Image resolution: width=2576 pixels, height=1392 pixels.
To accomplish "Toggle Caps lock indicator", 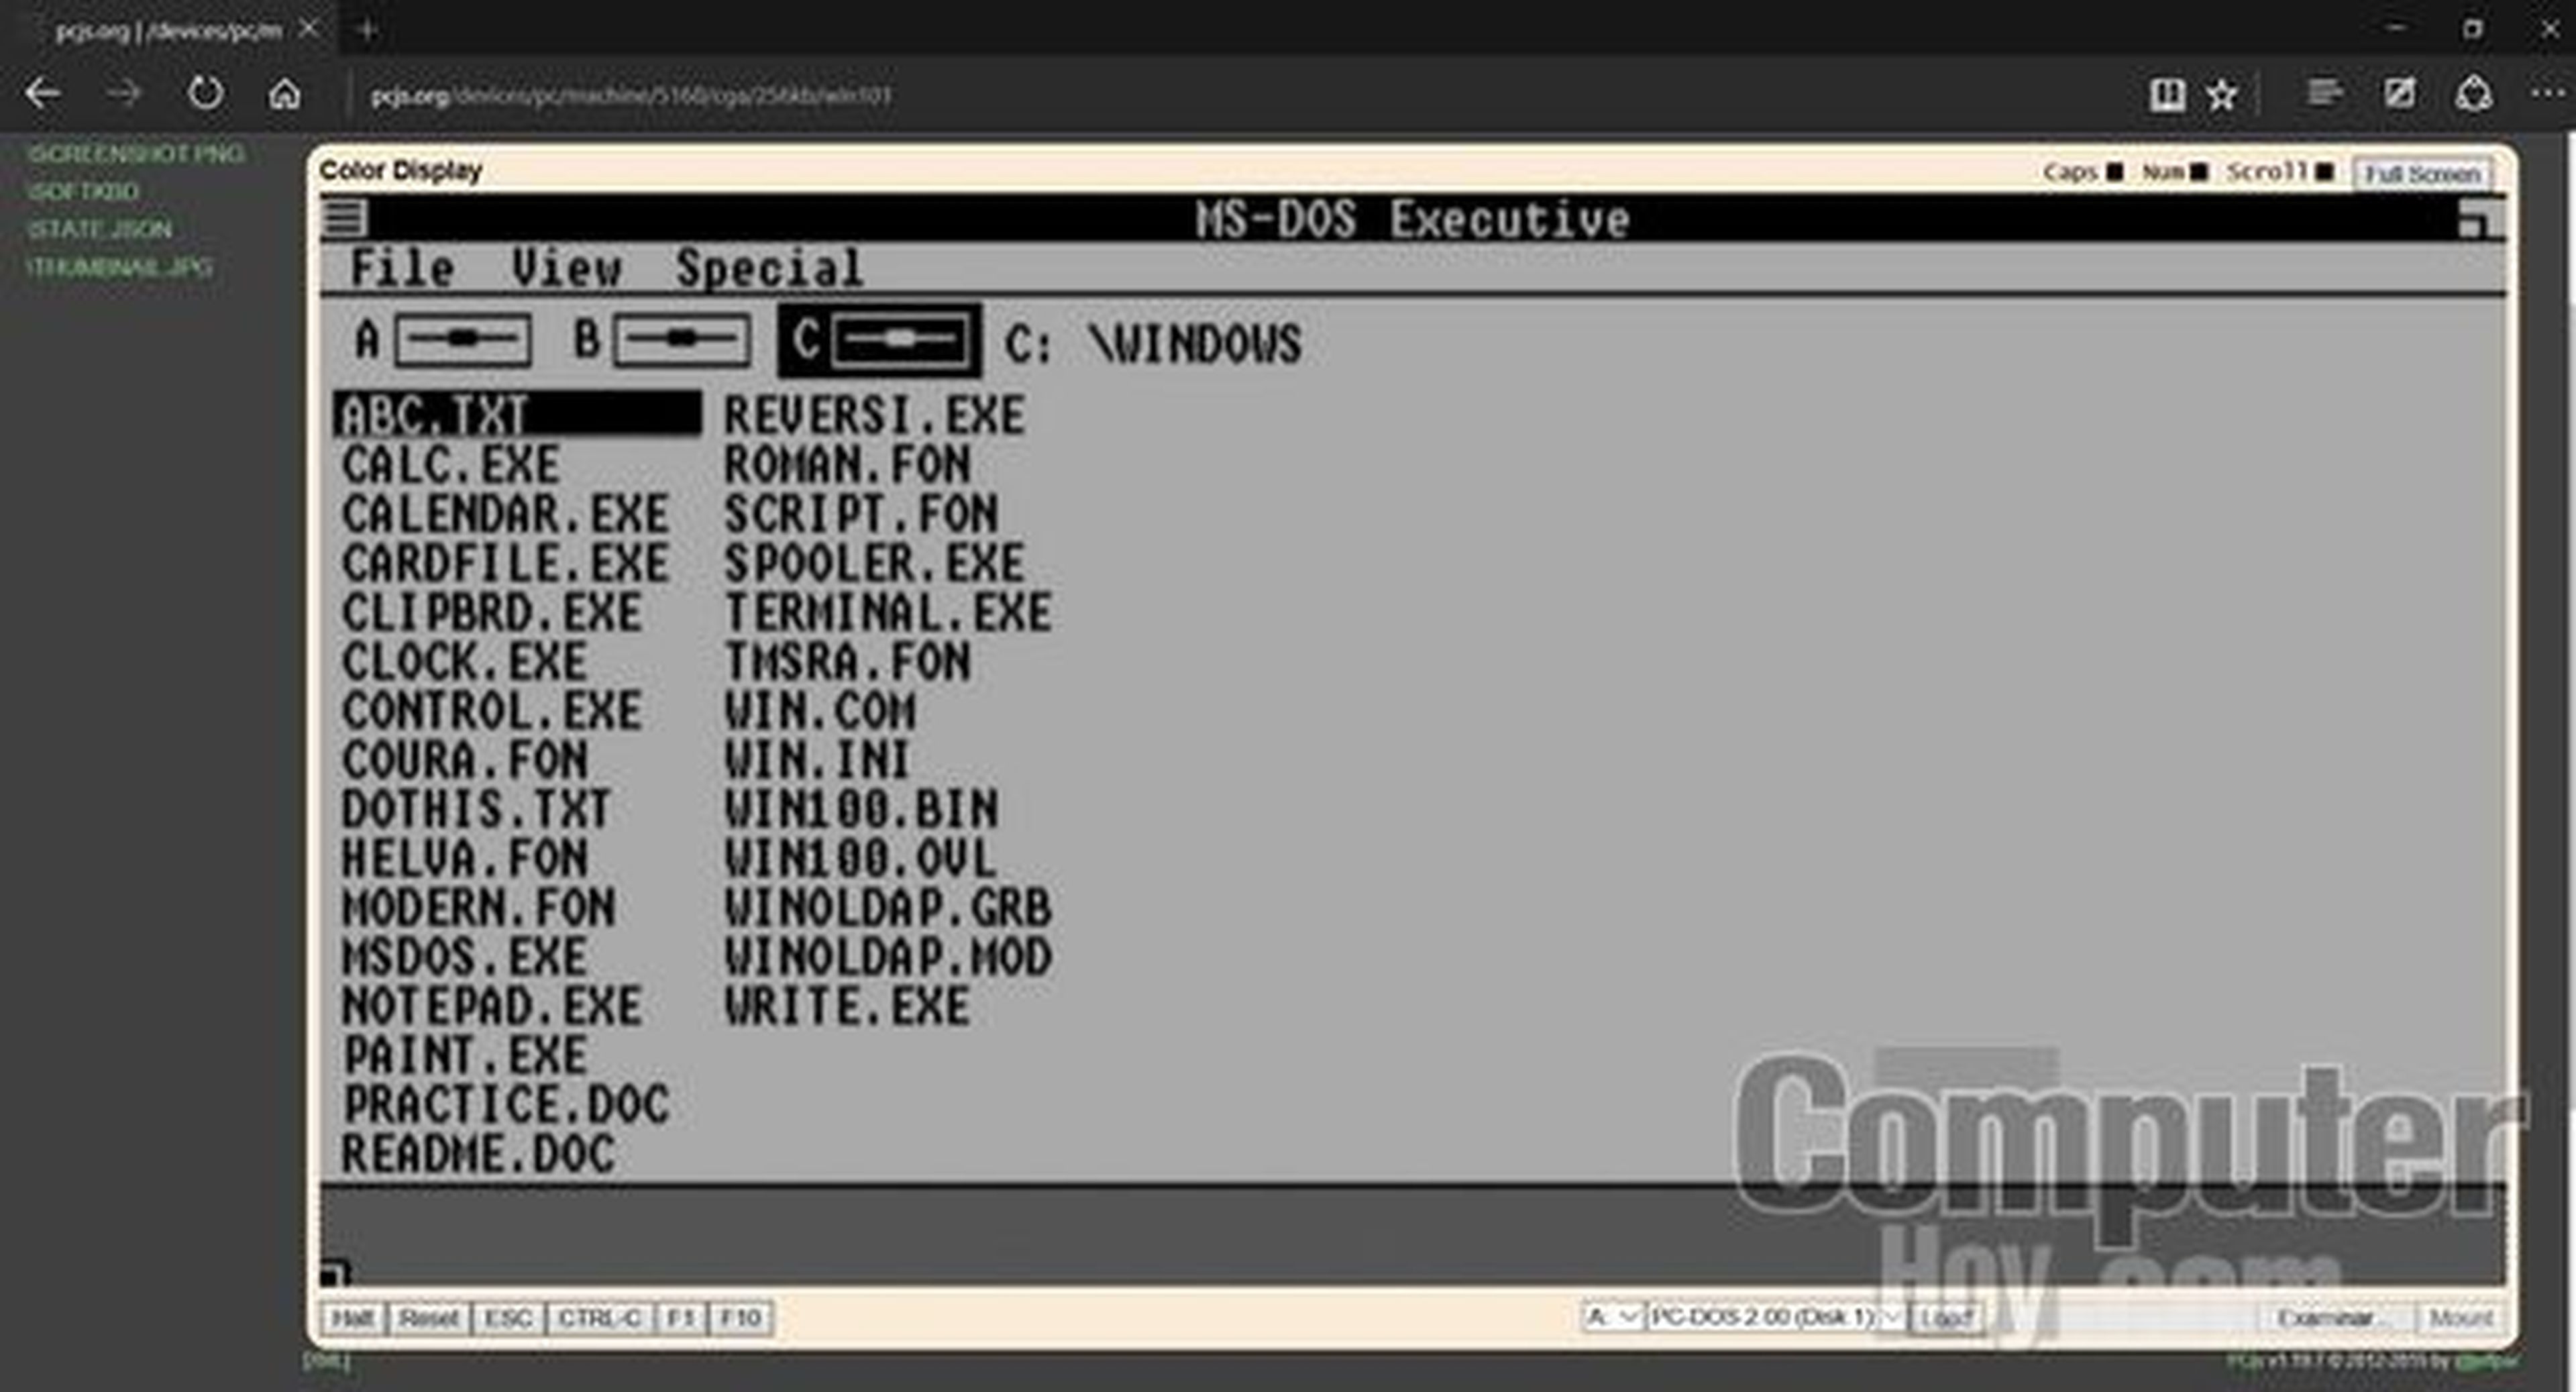I will pyautogui.click(x=2114, y=172).
